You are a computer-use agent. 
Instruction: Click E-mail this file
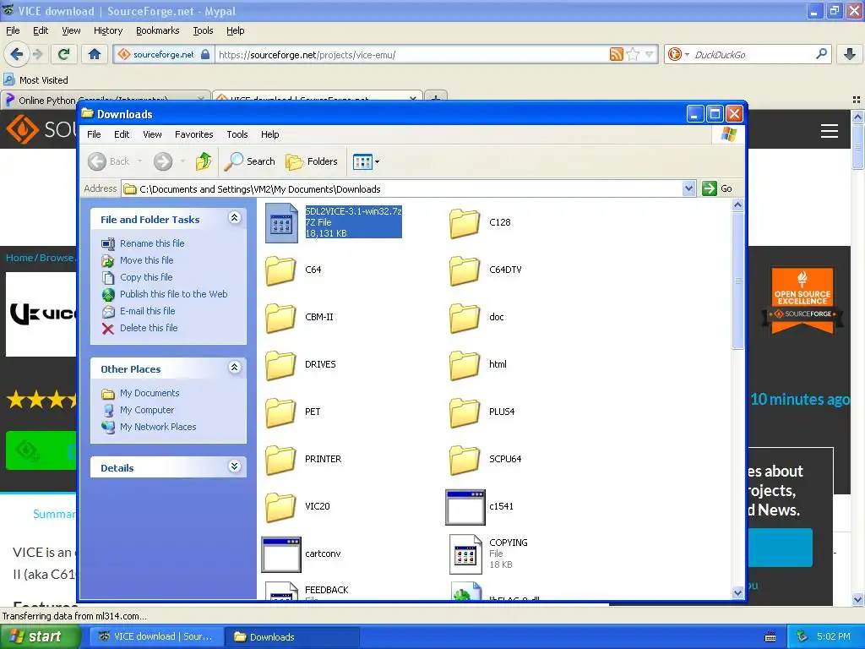point(147,311)
